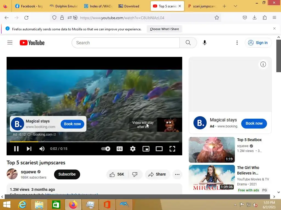Screen dimensions: 281x210
Task: Open the video settings gear
Action: [x=133, y=149]
